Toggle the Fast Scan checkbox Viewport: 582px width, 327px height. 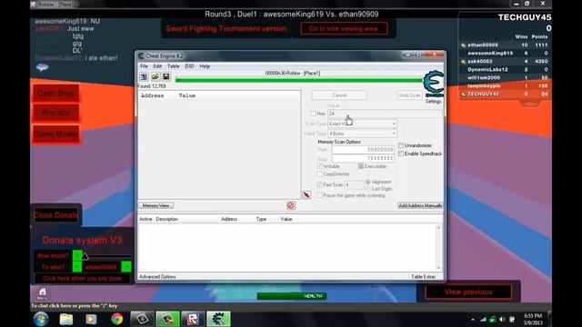point(319,184)
